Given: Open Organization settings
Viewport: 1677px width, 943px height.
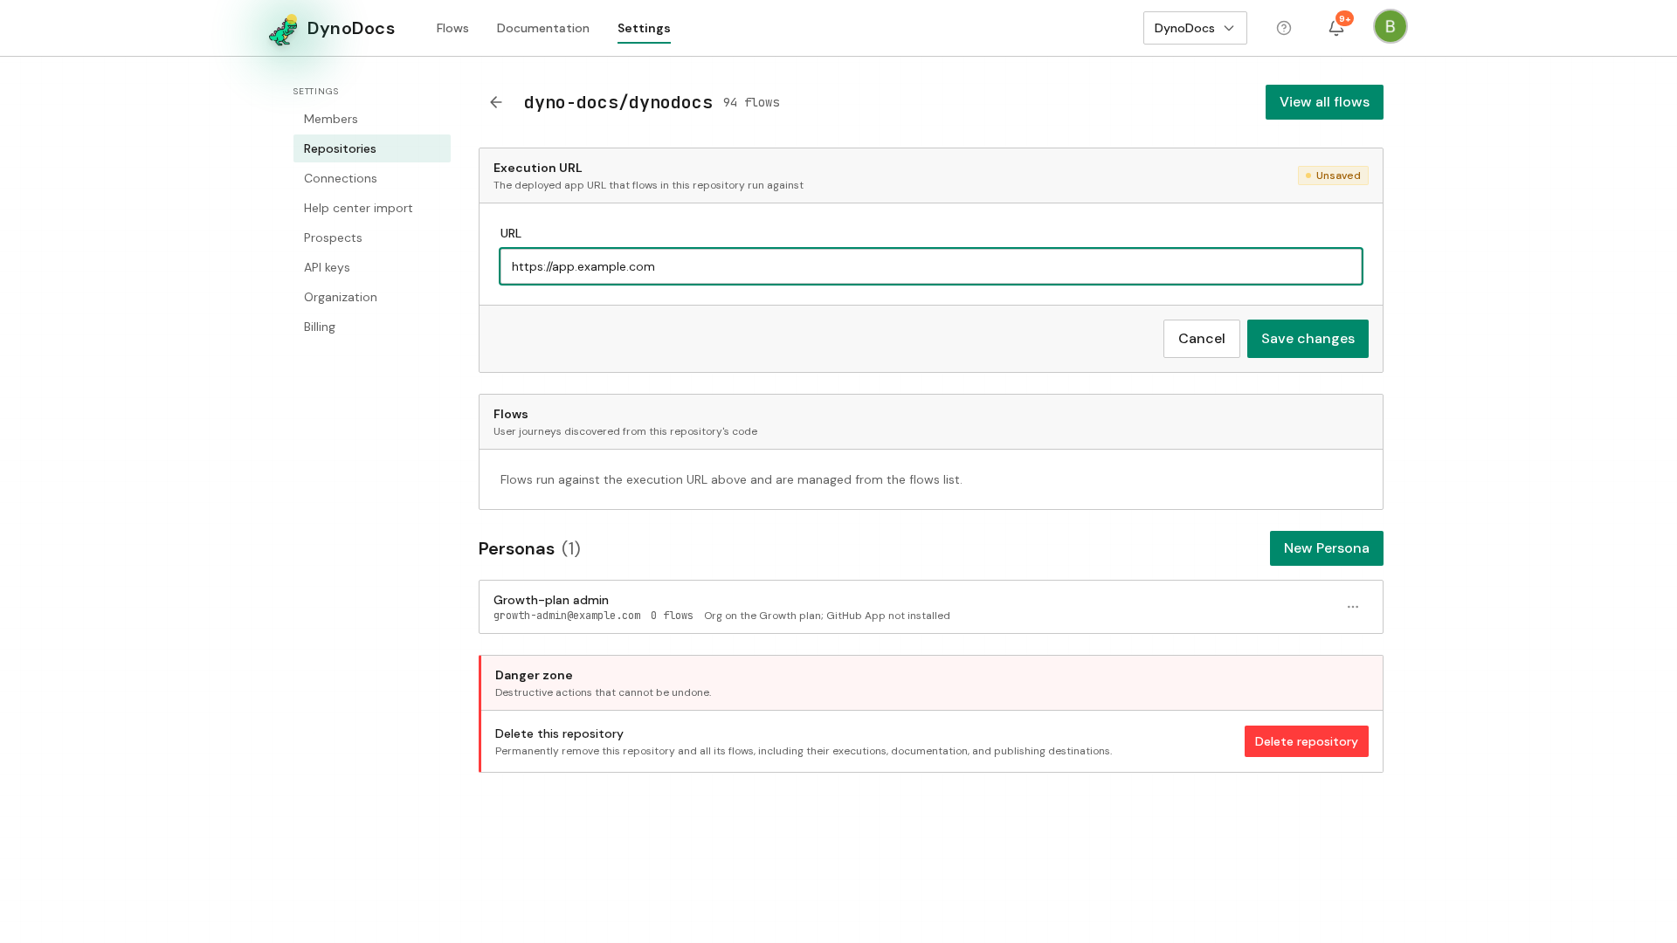Looking at the screenshot, I should [372, 297].
